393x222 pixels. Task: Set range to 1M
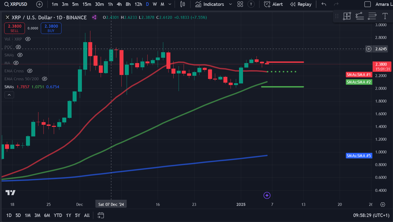28,215
